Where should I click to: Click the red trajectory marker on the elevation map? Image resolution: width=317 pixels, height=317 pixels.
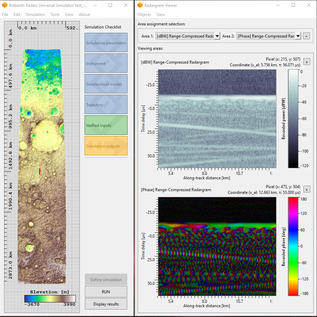click(40, 172)
